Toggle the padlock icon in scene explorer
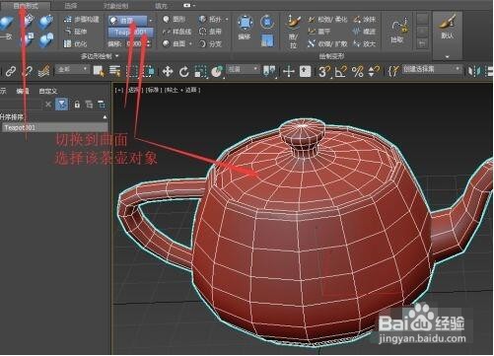 tap(77, 105)
